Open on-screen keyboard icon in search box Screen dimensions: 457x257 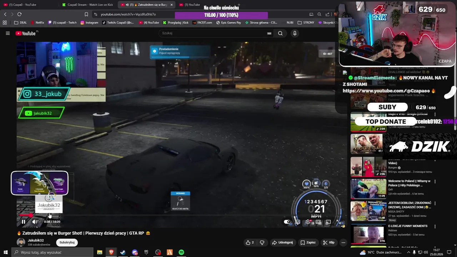point(269,33)
